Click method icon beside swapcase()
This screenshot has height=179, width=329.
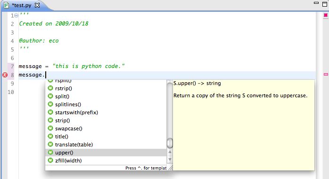tap(50, 128)
